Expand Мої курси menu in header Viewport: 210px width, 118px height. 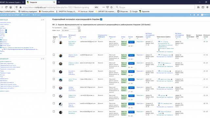pyautogui.click(x=26, y=15)
